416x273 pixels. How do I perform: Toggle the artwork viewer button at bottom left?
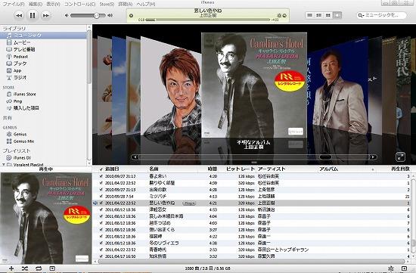click(52, 268)
